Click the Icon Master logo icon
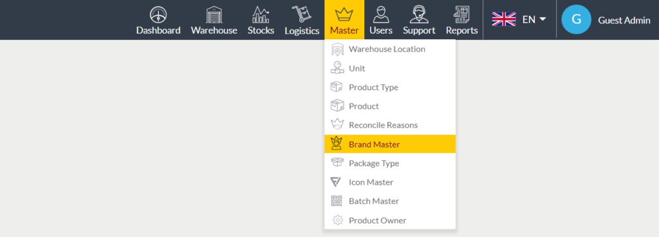Screen dimensions: 659x237 [337, 182]
